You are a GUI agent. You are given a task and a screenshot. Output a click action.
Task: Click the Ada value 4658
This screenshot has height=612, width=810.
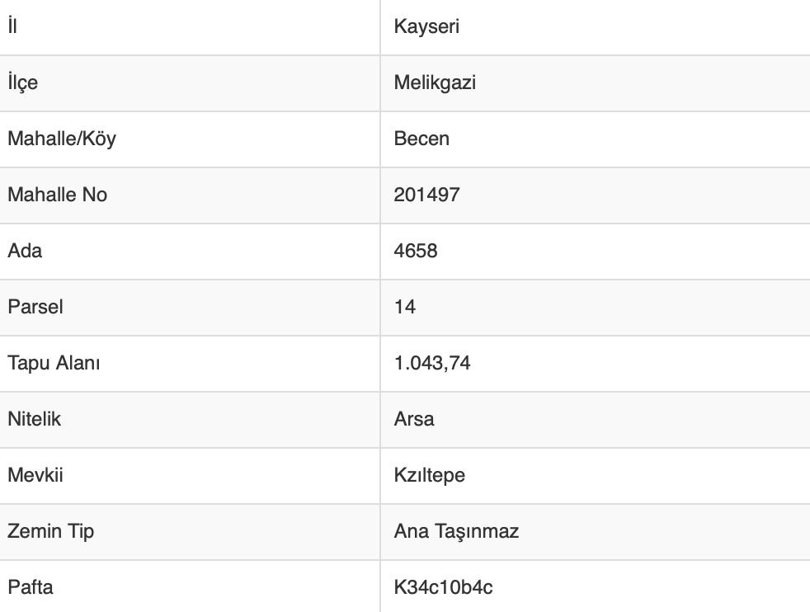pyautogui.click(x=416, y=251)
